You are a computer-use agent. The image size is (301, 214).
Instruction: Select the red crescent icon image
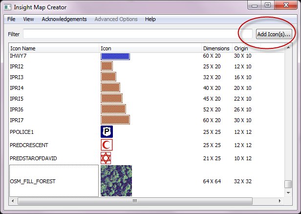[107, 145]
